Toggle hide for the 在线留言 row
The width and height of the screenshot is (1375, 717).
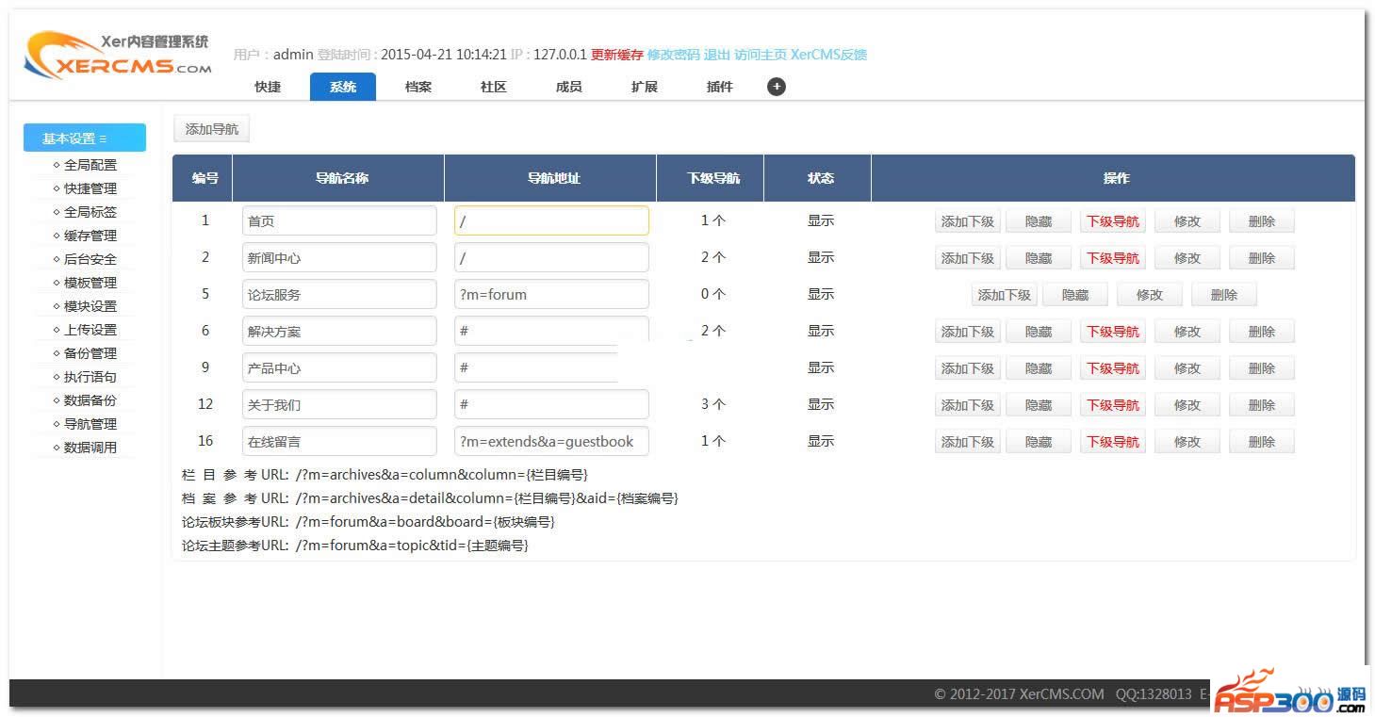tap(1038, 442)
